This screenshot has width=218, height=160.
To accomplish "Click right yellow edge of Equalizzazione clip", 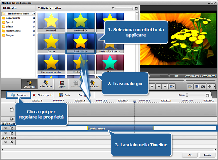I will pos(154,128).
